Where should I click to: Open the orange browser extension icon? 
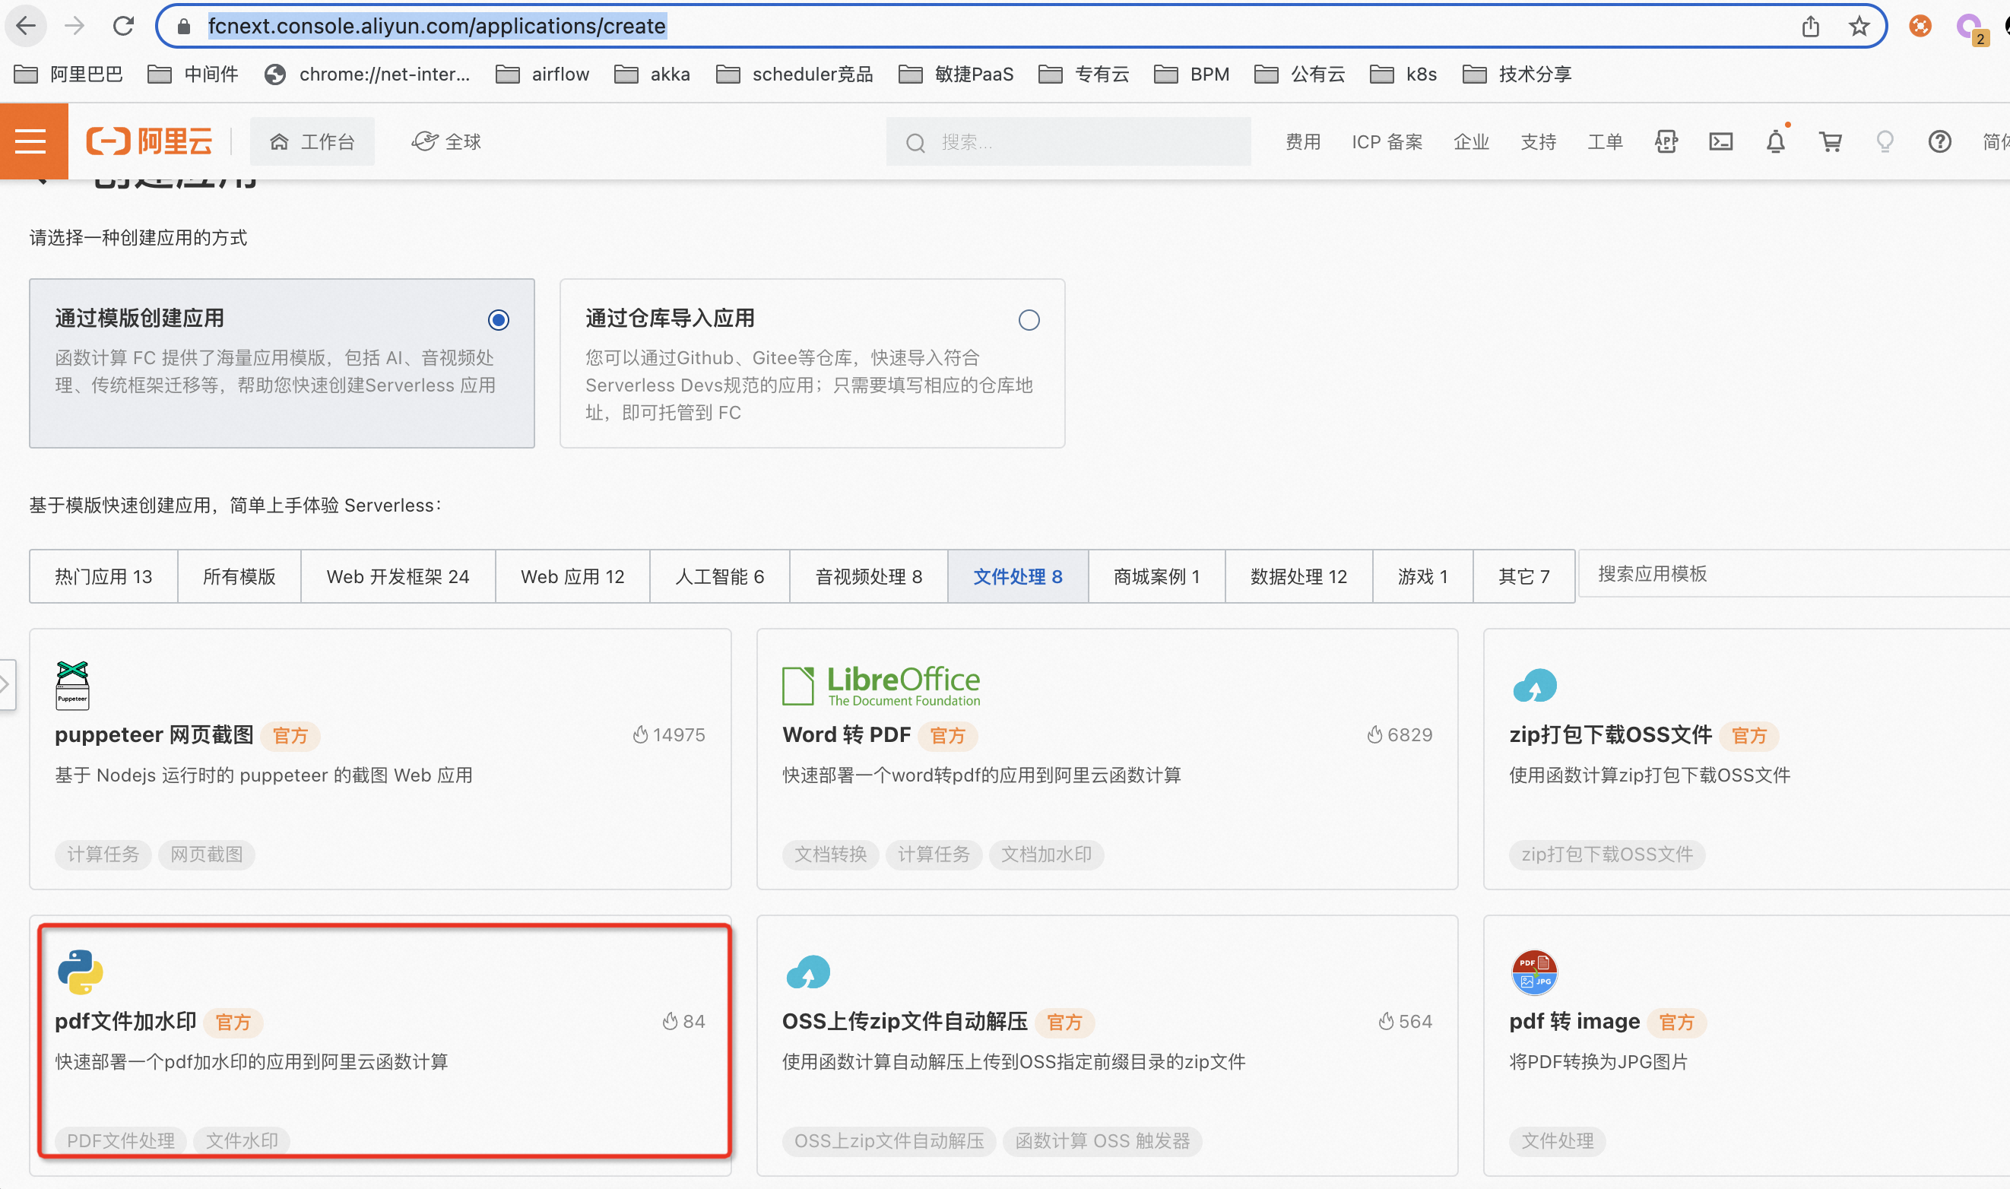(x=1920, y=27)
